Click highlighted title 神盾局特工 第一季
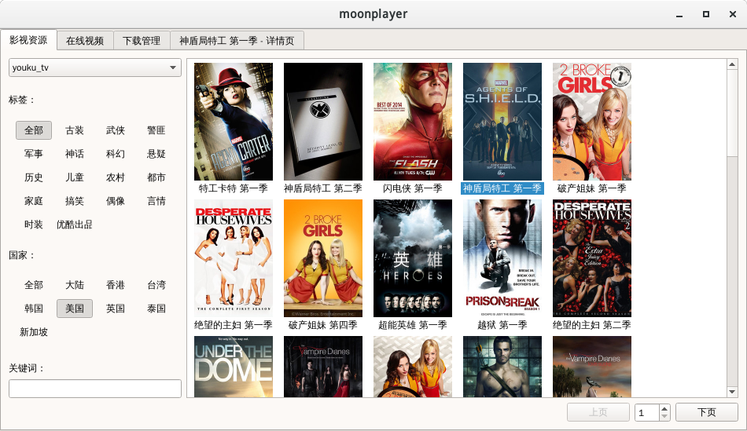The width and height of the screenshot is (747, 431). pyautogui.click(x=502, y=188)
